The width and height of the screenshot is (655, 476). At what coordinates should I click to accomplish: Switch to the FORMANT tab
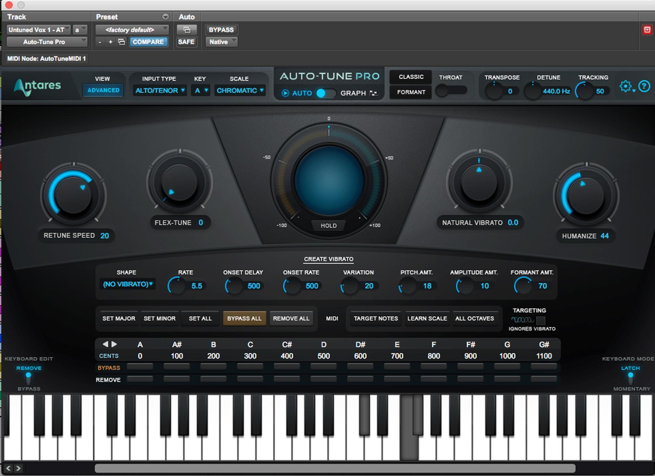tap(410, 92)
